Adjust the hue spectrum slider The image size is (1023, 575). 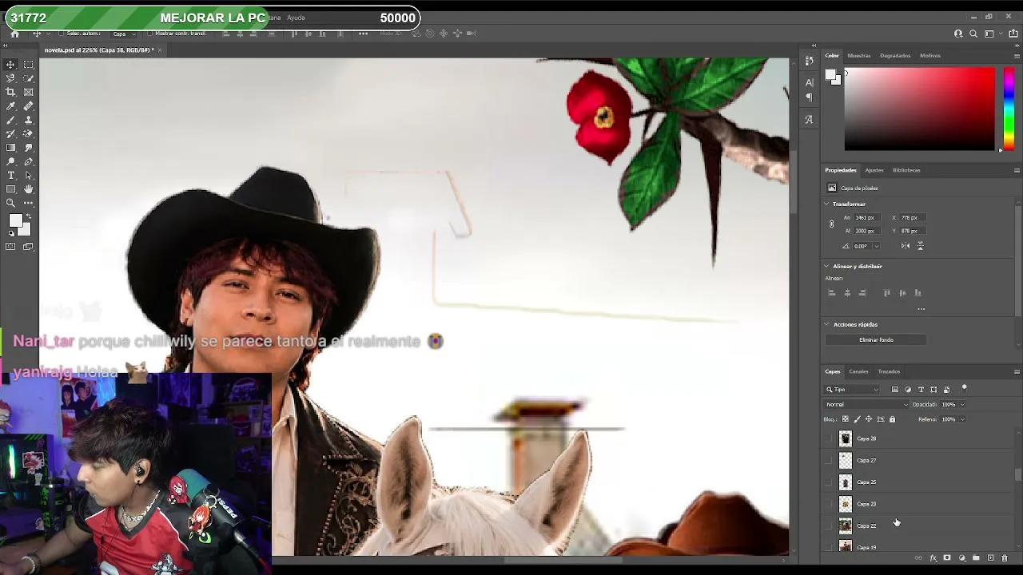[x=1009, y=108]
